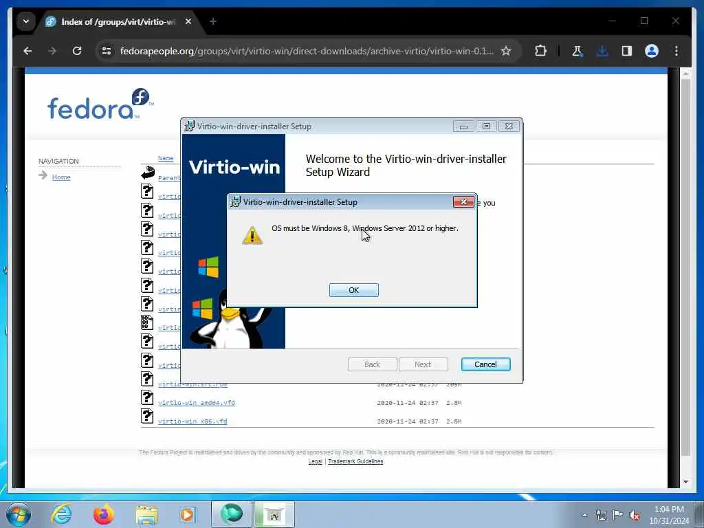Open the Action Center flag icon

618,515
